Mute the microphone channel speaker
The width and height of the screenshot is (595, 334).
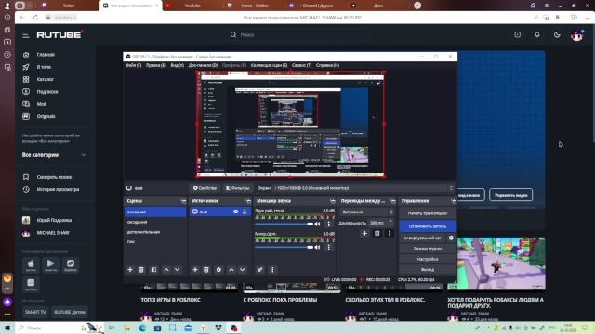(318, 247)
